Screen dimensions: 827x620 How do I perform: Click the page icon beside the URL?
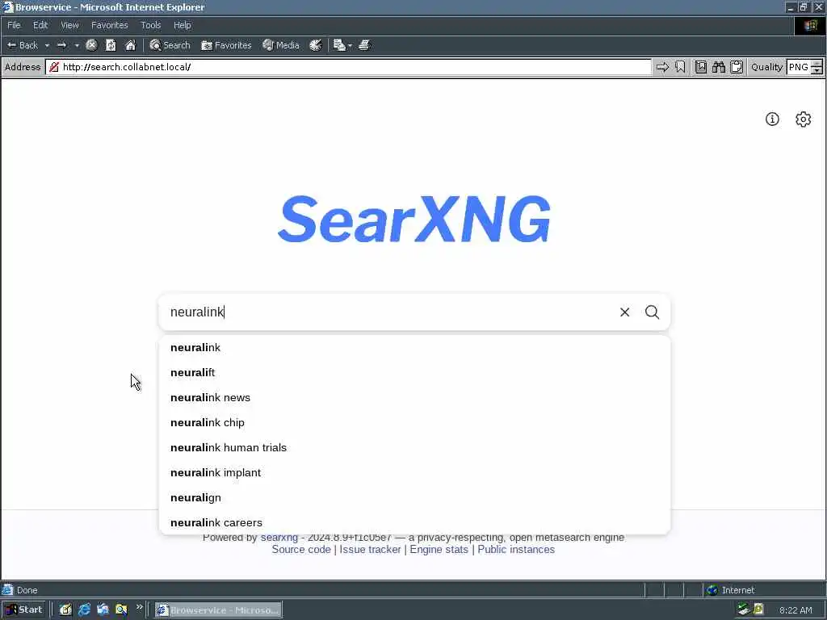click(x=54, y=67)
